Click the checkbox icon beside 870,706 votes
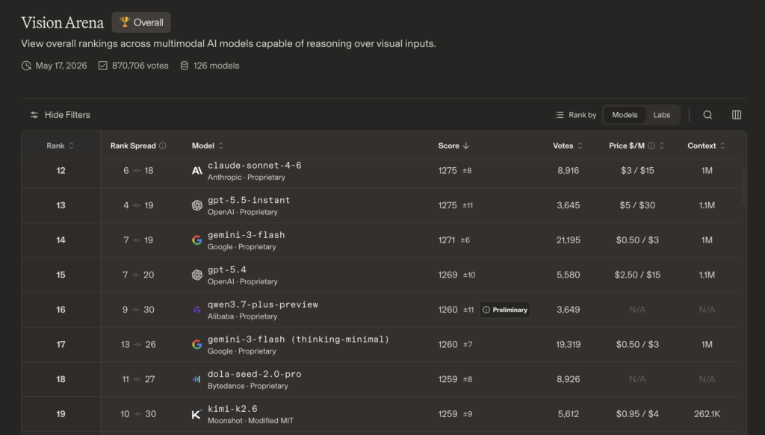 point(102,66)
